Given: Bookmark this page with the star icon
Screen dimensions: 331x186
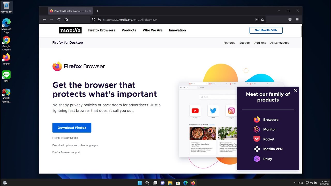Looking at the screenshot, I should tap(263, 20).
